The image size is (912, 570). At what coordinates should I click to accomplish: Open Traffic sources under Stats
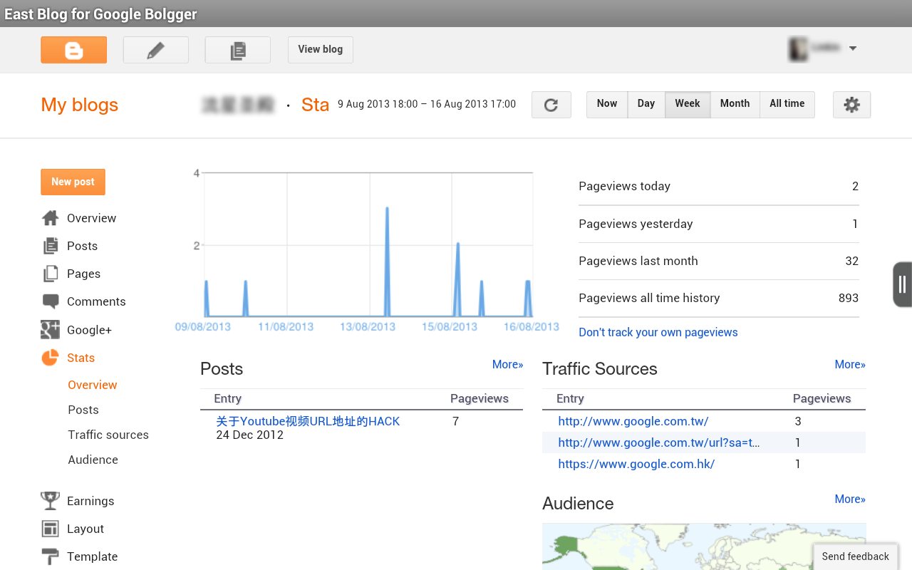click(x=108, y=435)
